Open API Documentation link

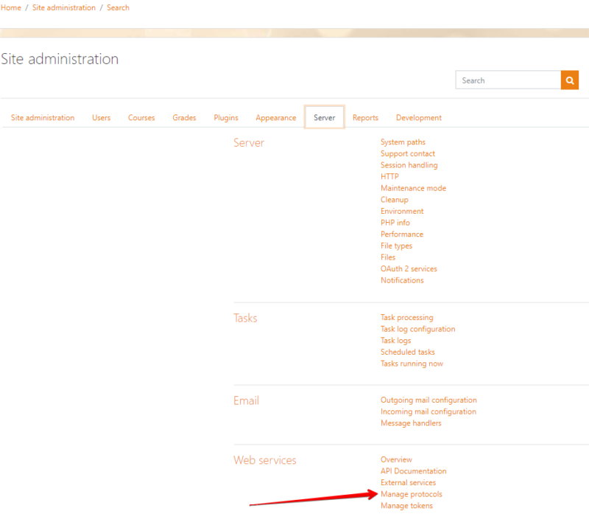tap(414, 471)
